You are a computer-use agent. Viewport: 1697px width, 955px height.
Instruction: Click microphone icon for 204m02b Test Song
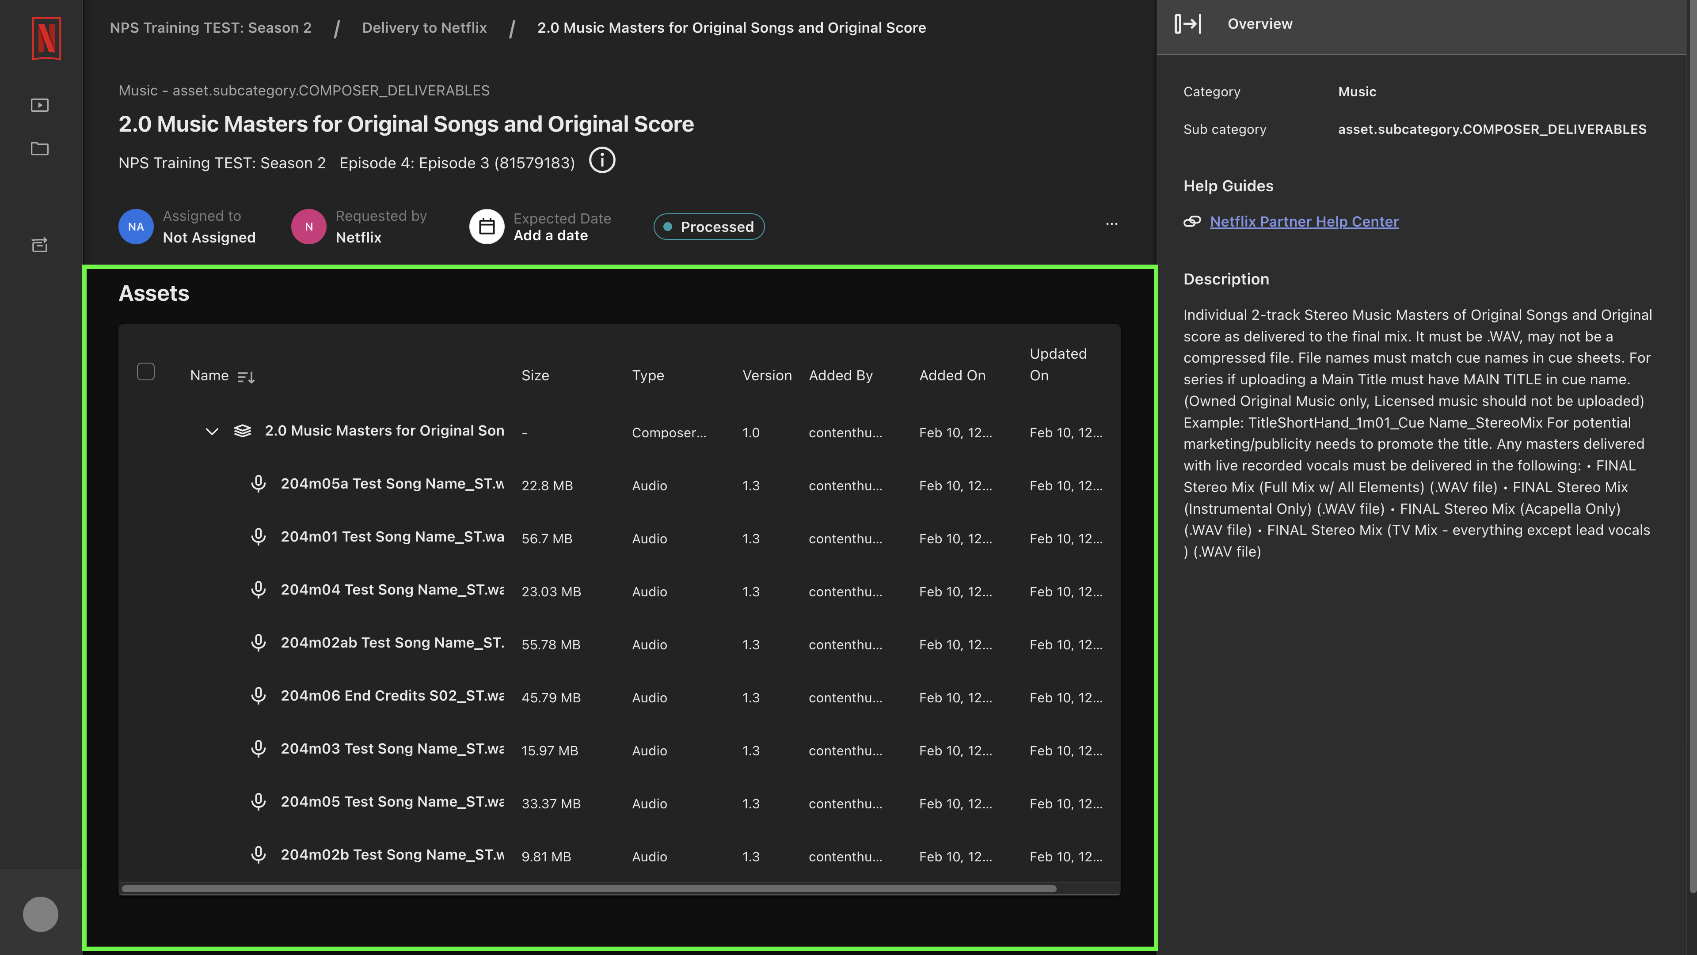pos(258,855)
